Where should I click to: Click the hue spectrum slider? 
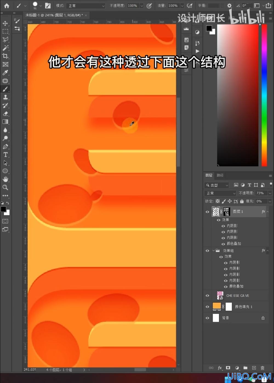[x=264, y=95]
